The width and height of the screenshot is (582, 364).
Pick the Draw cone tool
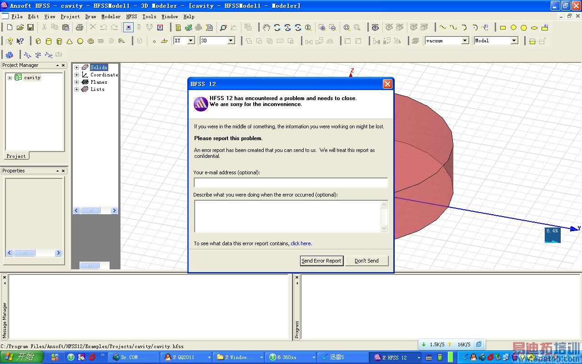[70, 41]
